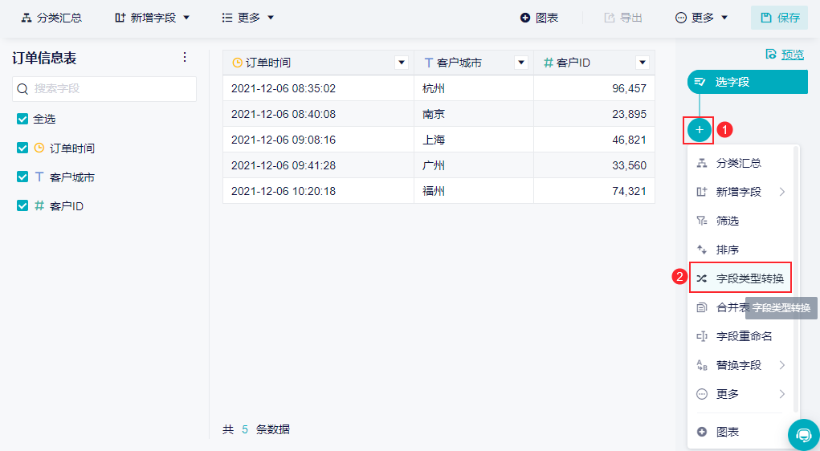Open the 客户ID column dropdown arrow
The image size is (820, 451).
click(x=642, y=63)
